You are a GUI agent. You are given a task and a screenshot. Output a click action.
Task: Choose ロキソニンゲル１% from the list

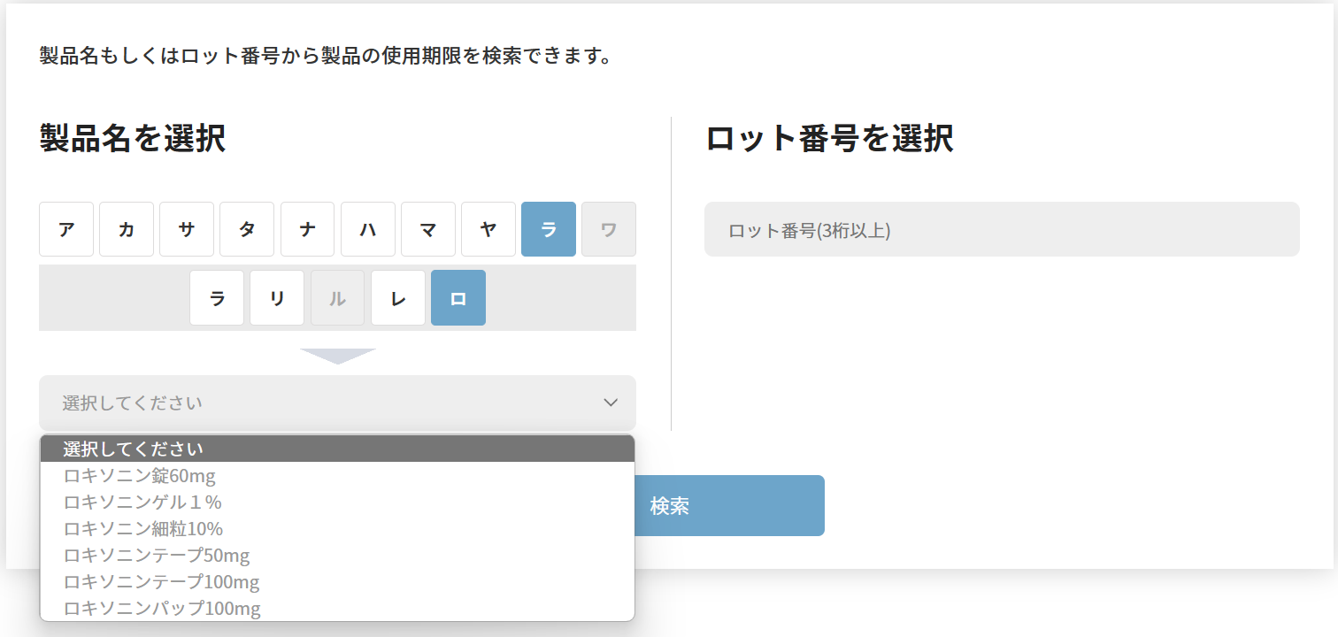pyautogui.click(x=337, y=503)
